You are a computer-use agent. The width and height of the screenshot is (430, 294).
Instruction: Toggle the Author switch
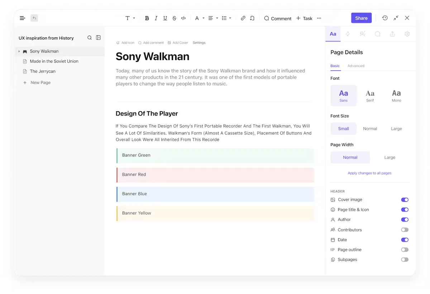405,220
